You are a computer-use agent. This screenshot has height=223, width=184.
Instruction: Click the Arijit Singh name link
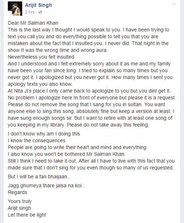(38, 5)
